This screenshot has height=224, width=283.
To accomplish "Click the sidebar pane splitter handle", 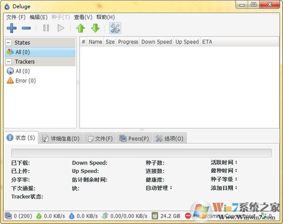I will (78, 82).
